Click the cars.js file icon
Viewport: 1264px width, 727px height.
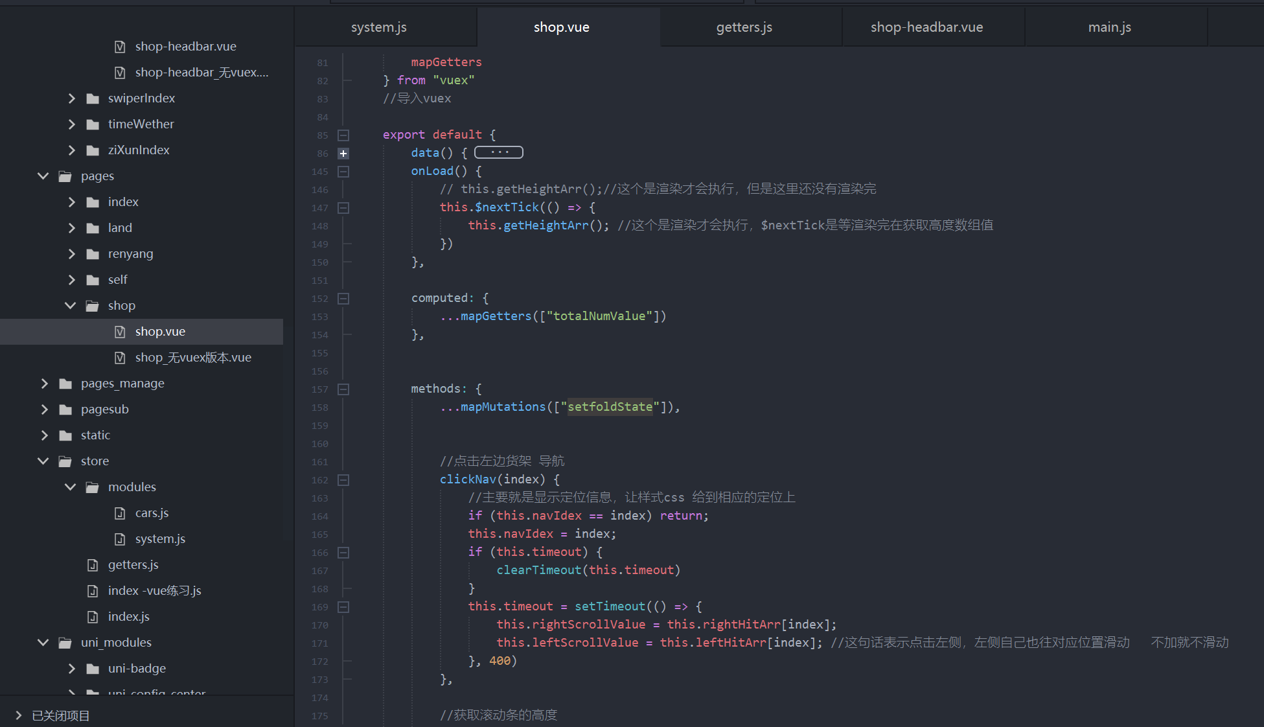[x=120, y=513]
